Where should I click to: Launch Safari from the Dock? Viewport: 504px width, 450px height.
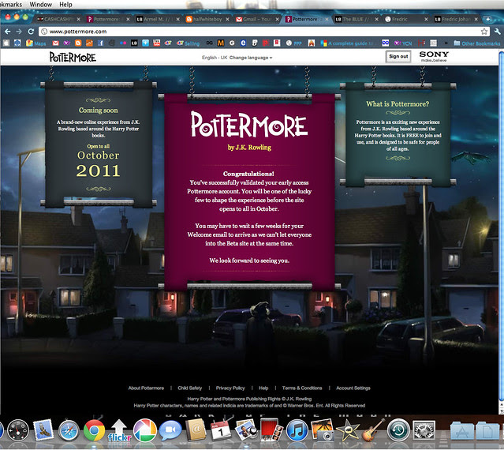tap(69, 430)
